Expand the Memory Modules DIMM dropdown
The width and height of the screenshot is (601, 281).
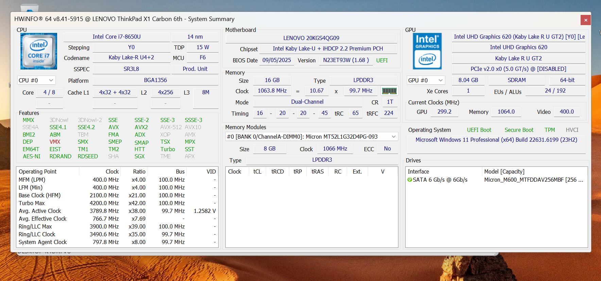tap(312, 137)
